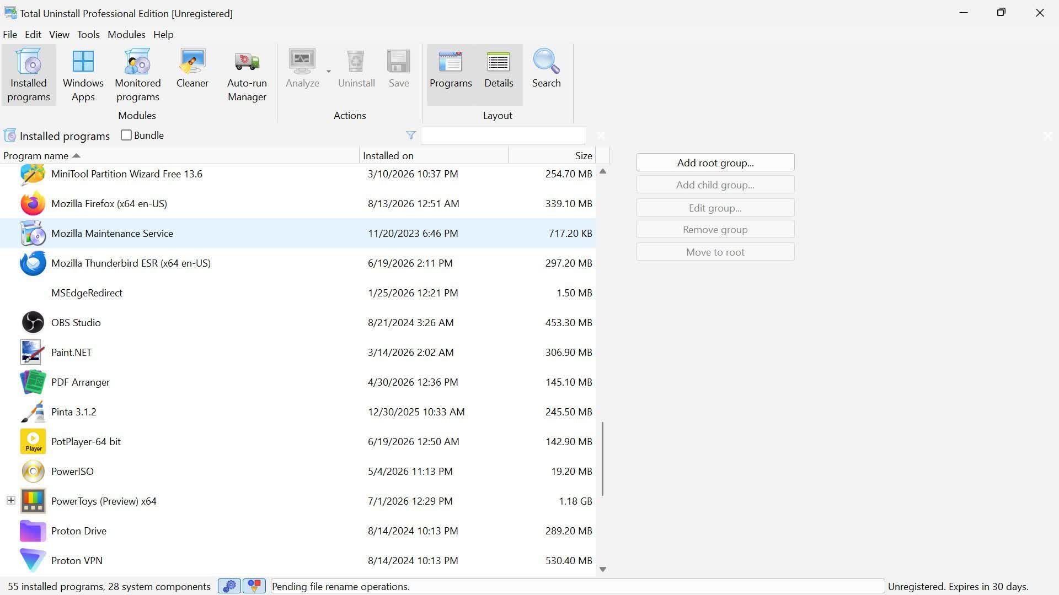This screenshot has width=1059, height=595.
Task: Open the Analyze dropdown arrow
Action: pyautogui.click(x=329, y=72)
